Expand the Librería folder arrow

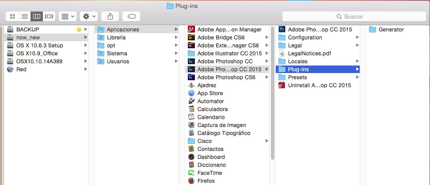point(176,37)
